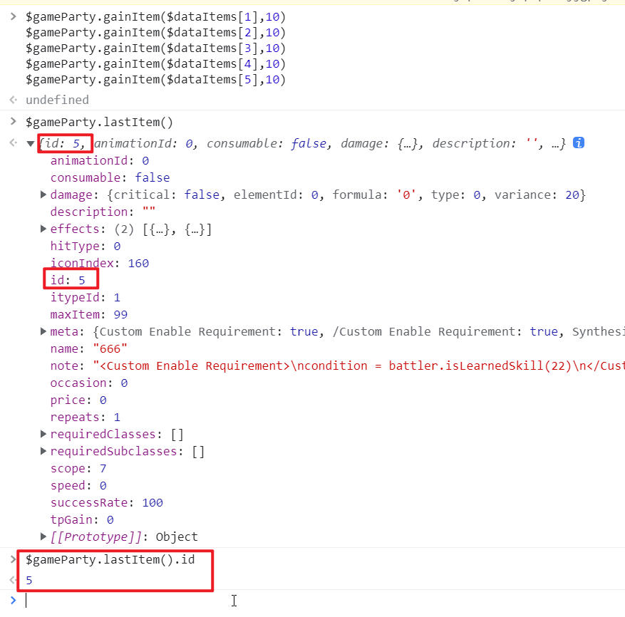Image resolution: width=625 pixels, height=617 pixels.
Task: Click the input chevron beside $gameParty.lastItem()
Action: coord(13,122)
